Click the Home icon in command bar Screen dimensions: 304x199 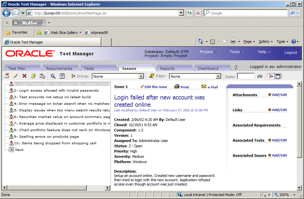coord(201,42)
